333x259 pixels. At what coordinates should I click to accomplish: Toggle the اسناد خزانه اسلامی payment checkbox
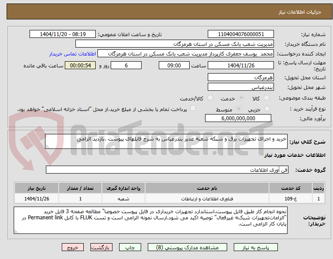193,108
